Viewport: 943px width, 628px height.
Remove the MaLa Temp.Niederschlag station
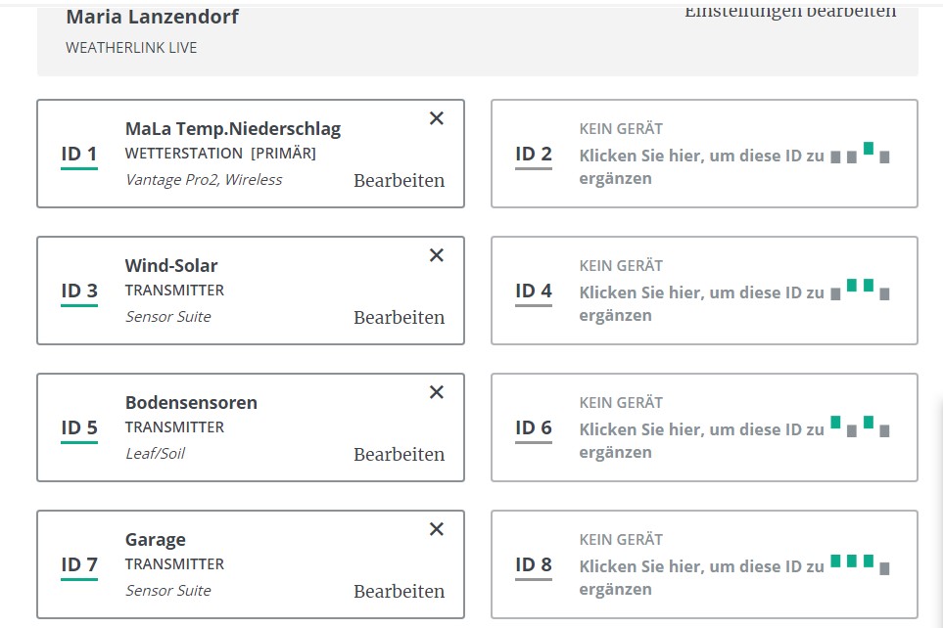(x=437, y=117)
